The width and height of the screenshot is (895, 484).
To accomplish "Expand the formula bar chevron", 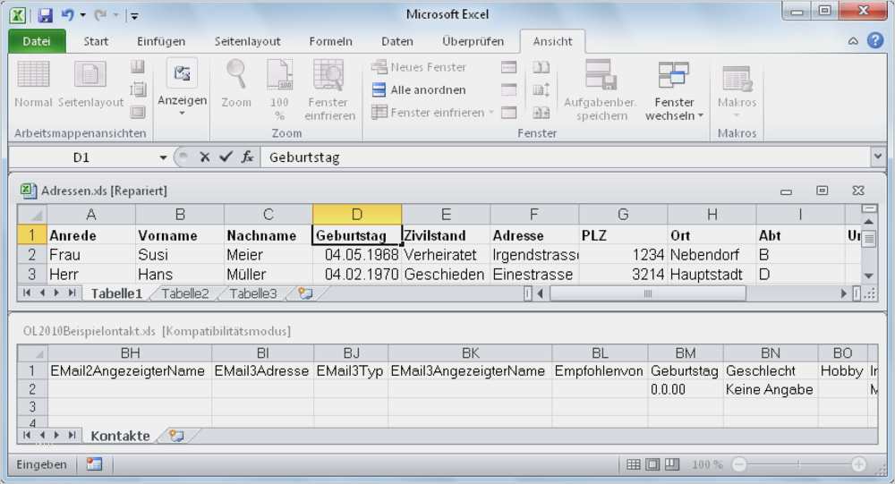I will pyautogui.click(x=877, y=156).
